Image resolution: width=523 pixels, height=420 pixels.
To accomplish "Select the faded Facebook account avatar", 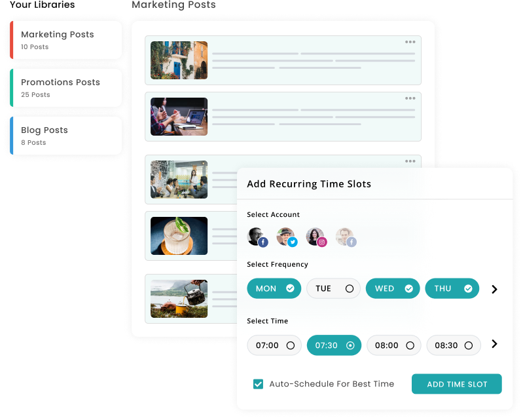I will point(346,237).
